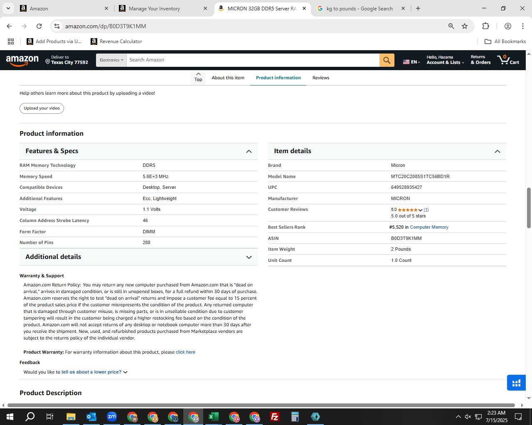Open the Revenue Calculator bookmark
Image resolution: width=532 pixels, height=425 pixels.
pyautogui.click(x=116, y=42)
